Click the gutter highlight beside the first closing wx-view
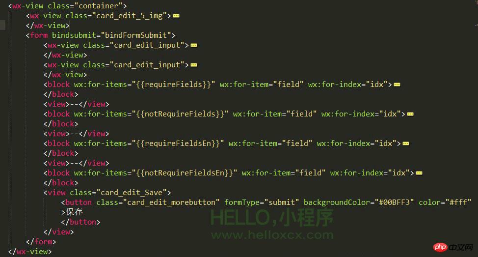The width and height of the screenshot is (478, 257). click(x=2, y=25)
